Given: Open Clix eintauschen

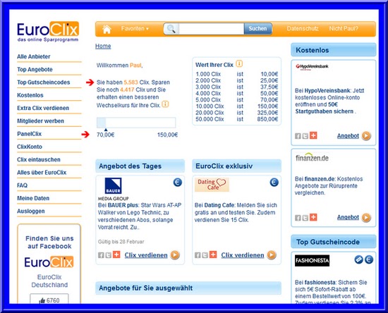Looking at the screenshot, I should 39,159.
